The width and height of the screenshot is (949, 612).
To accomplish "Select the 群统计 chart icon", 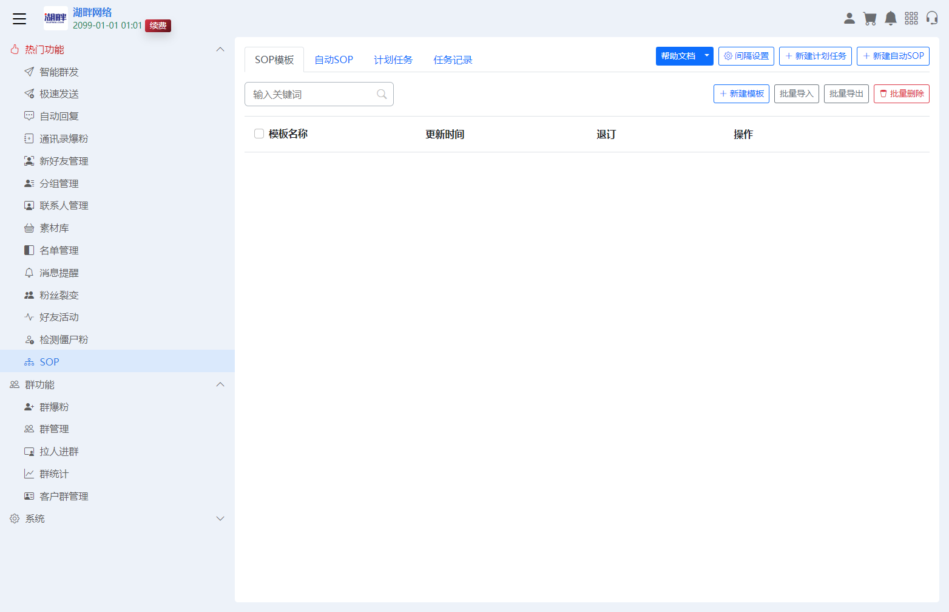I will [x=29, y=474].
